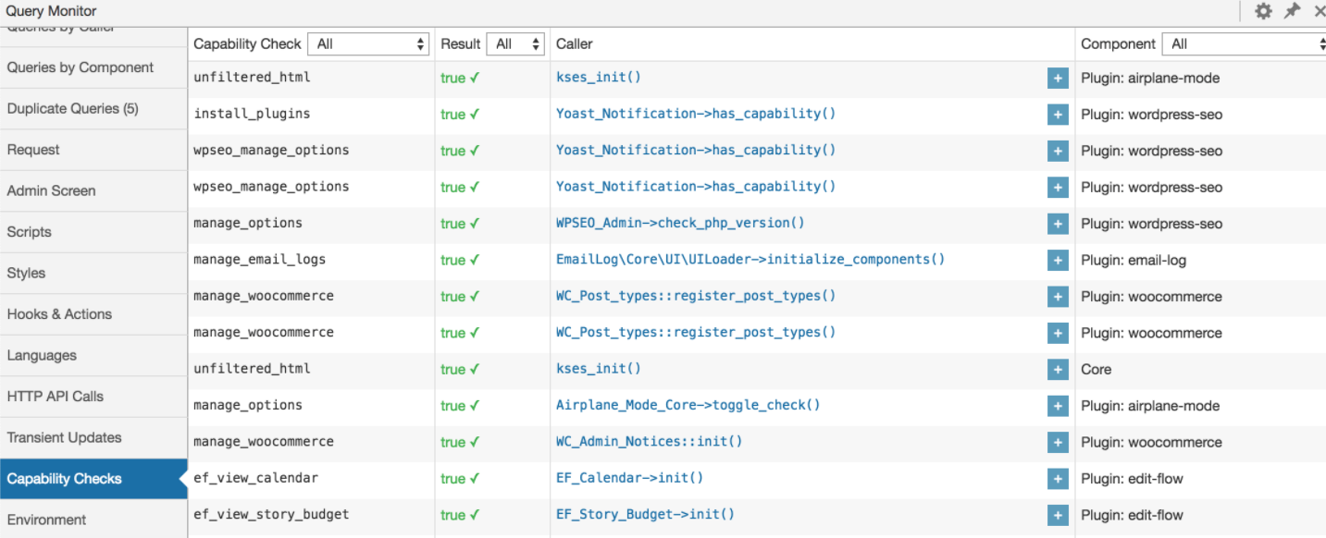Click plus icon beside WPSEO_Admin->check_php_version()
Viewport: 1326px width, 538px height.
point(1058,224)
